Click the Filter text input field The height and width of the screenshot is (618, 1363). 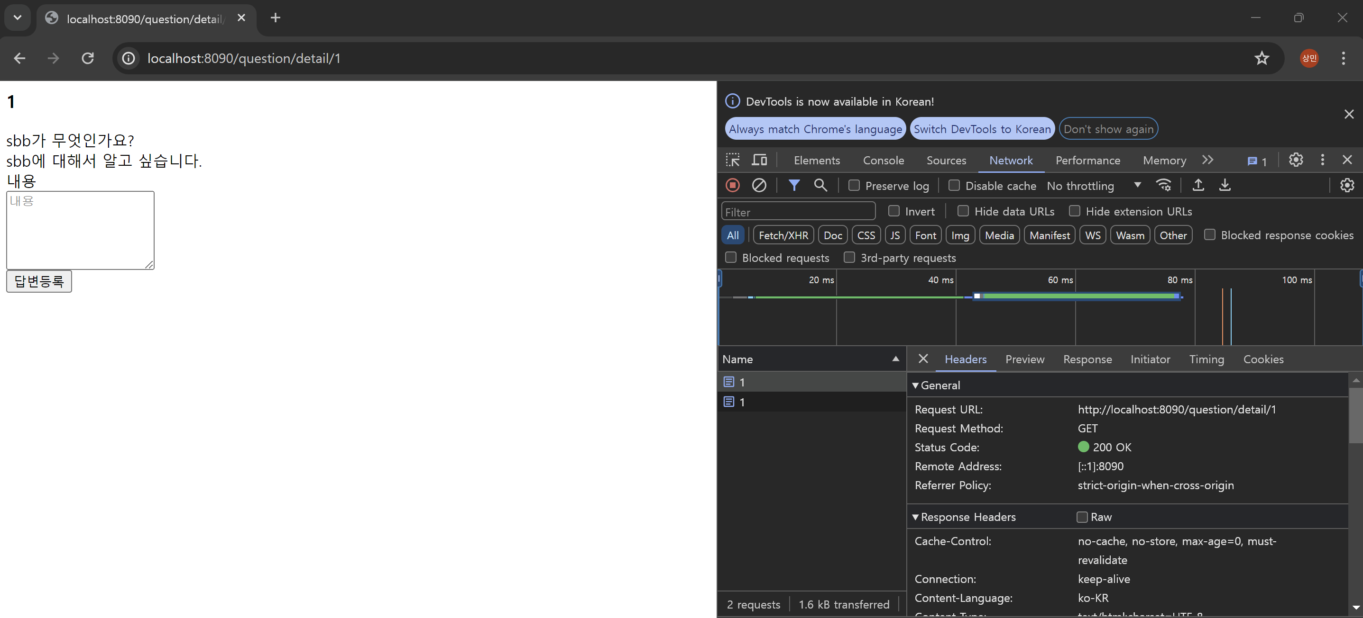(798, 212)
